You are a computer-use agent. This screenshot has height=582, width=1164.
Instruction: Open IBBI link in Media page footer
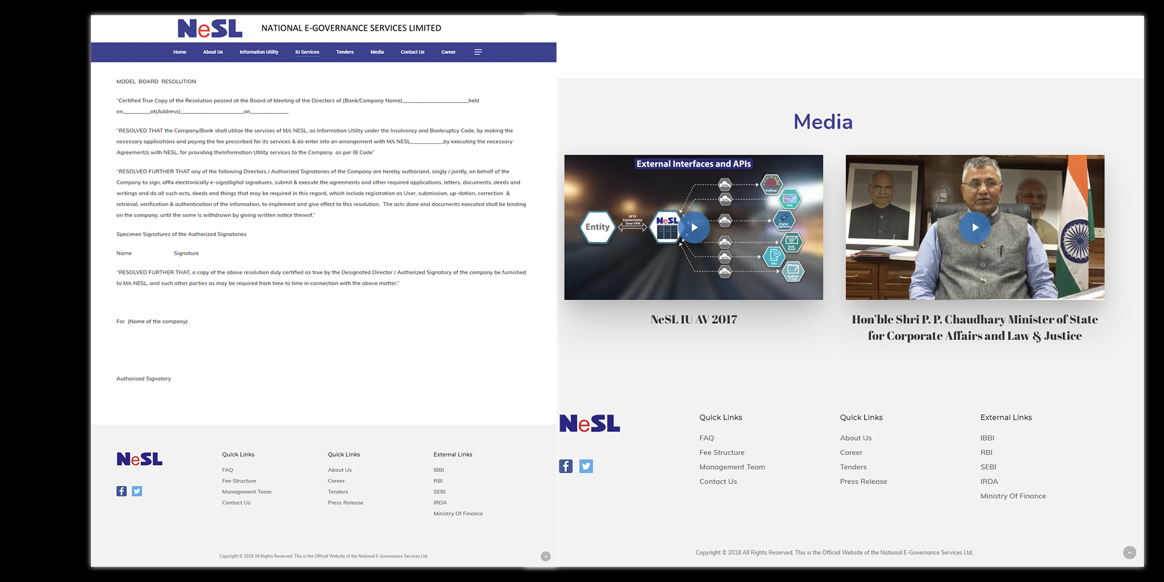(x=988, y=438)
